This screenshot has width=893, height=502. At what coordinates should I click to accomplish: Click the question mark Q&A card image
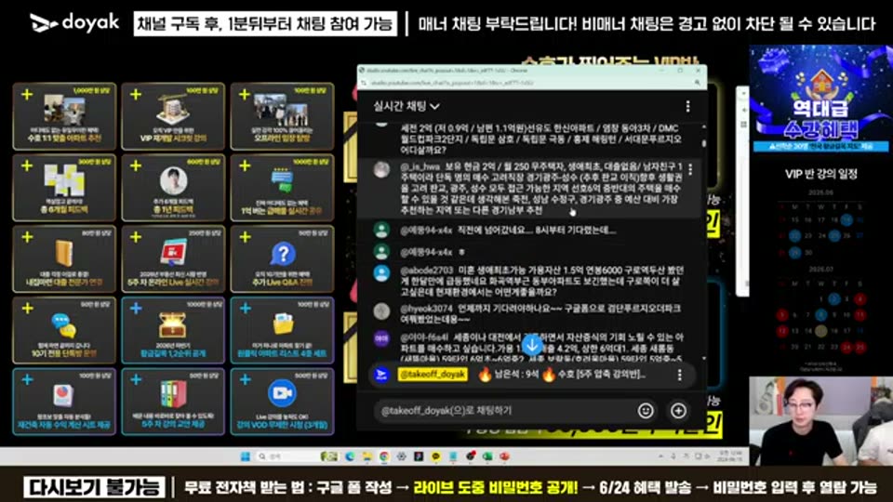click(x=283, y=254)
